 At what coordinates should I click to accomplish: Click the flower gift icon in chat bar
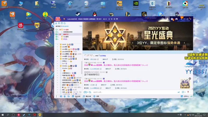pos(188,92)
